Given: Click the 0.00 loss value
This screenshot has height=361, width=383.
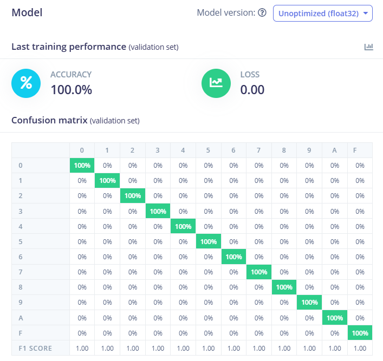Looking at the screenshot, I should (x=252, y=90).
